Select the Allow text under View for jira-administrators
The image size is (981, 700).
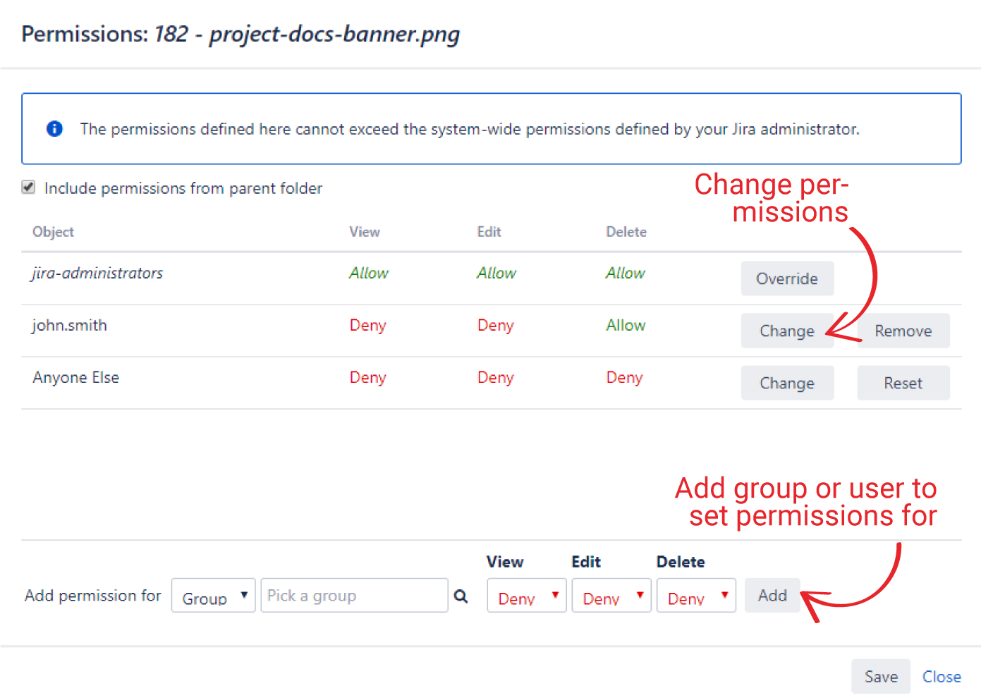(x=368, y=274)
